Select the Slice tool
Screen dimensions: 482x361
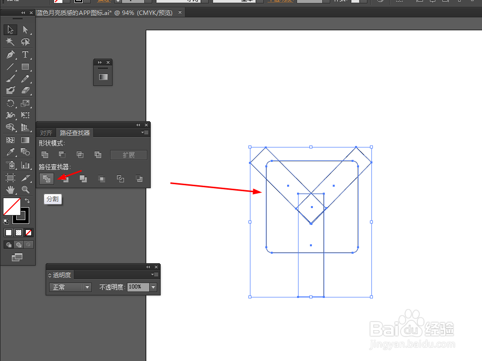click(x=25, y=178)
